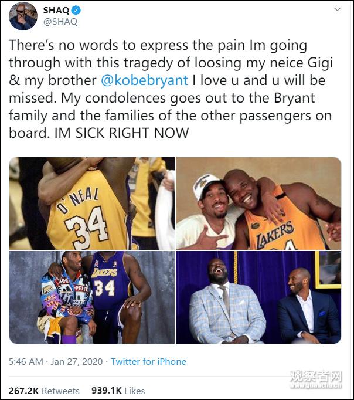Open the photo with yellow Lakers jersey
Image resolution: width=354 pixels, height=400 pixels.
(x=258, y=203)
